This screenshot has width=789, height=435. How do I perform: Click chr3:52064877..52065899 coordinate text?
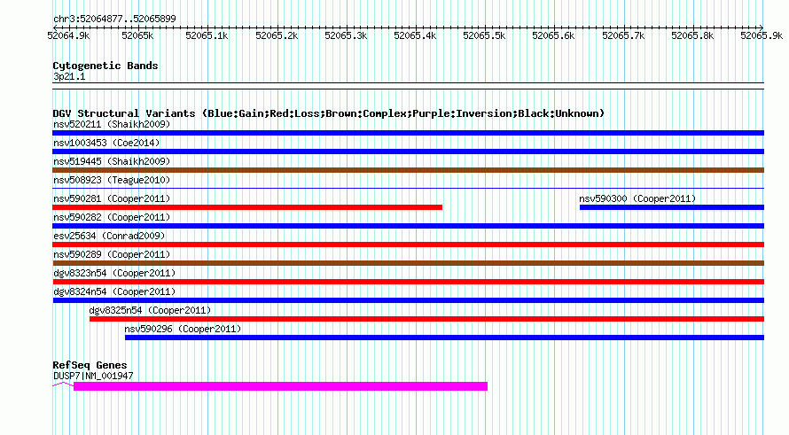point(114,19)
